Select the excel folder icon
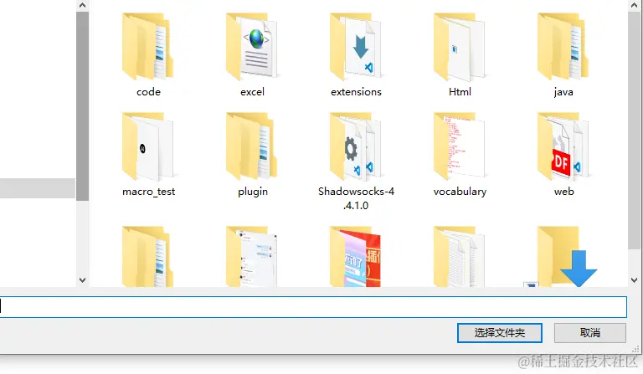Viewport: 643px width, 374px height. tap(252, 46)
